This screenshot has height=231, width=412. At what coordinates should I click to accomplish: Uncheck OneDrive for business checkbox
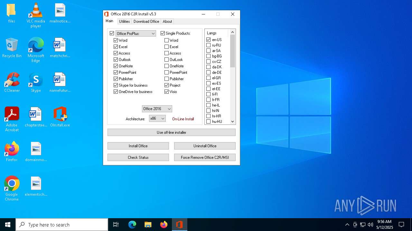coord(116,92)
